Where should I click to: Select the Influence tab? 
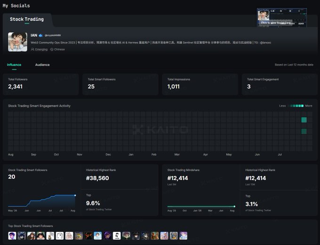[14, 65]
